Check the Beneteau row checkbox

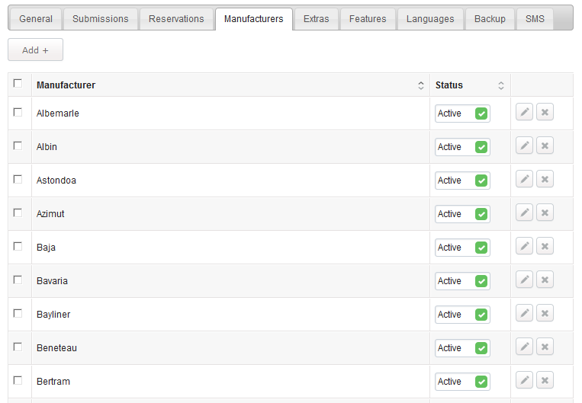[18, 347]
